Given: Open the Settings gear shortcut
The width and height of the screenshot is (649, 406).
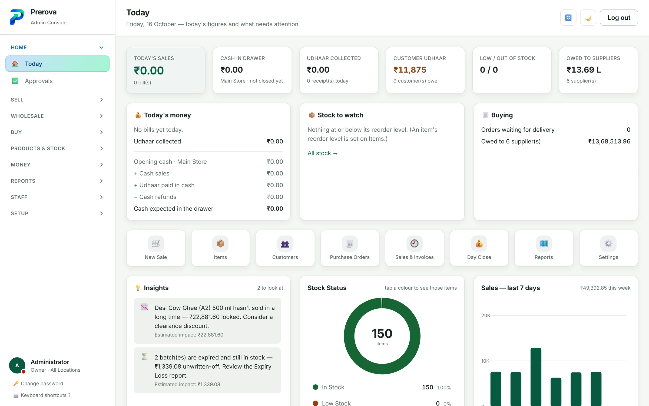Looking at the screenshot, I should click(x=608, y=248).
